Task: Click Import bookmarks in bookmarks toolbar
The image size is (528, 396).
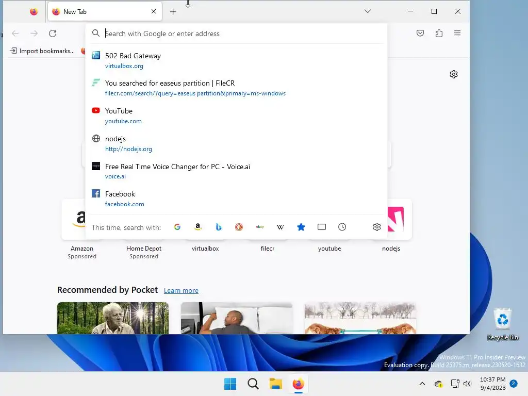Action: (x=42, y=51)
